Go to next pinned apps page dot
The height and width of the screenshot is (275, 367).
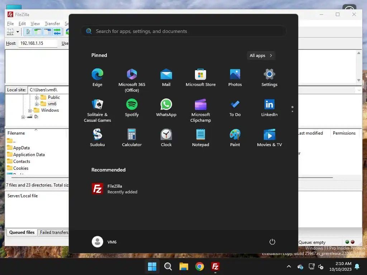292,111
